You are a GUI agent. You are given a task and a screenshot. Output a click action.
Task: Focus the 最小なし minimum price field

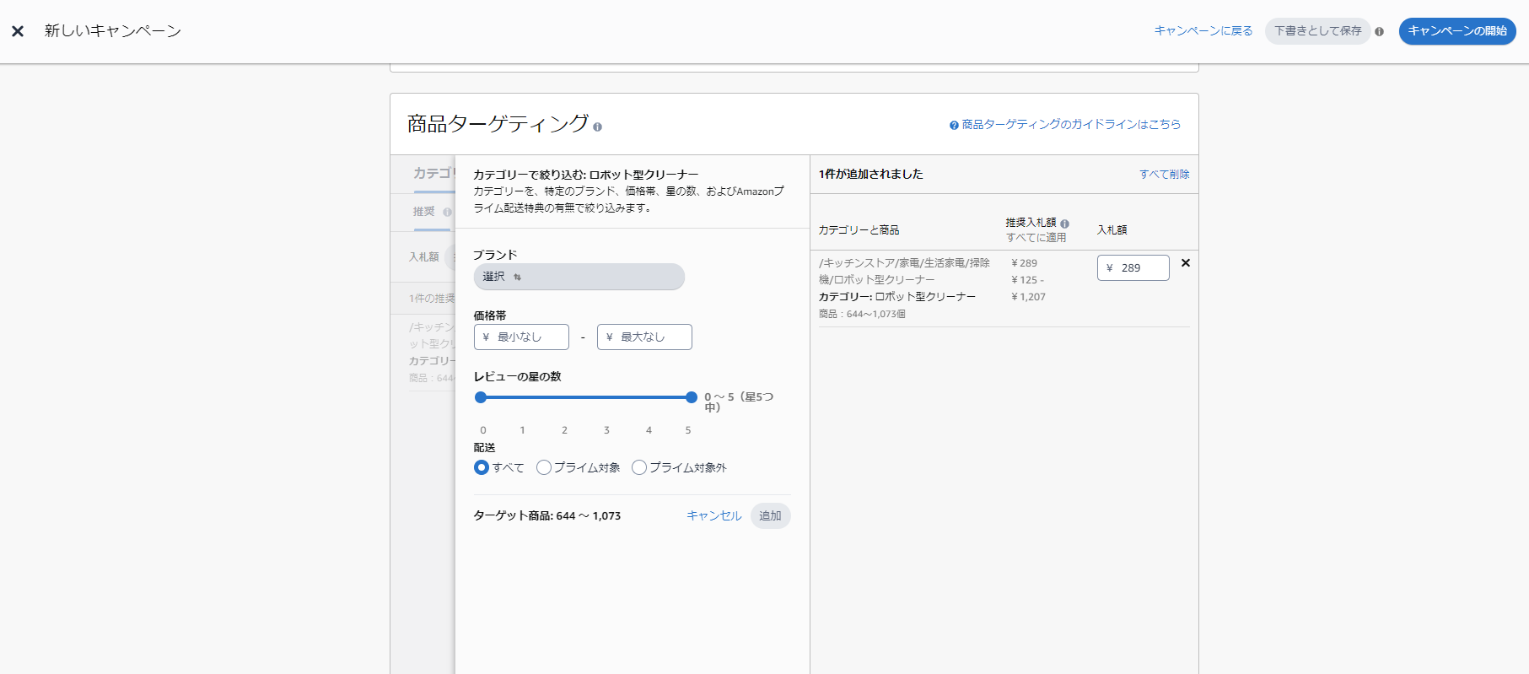(x=521, y=337)
